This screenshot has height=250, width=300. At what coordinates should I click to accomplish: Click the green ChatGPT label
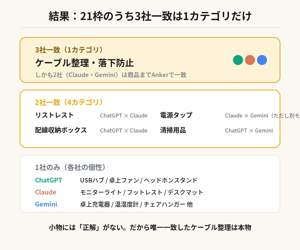point(48,180)
